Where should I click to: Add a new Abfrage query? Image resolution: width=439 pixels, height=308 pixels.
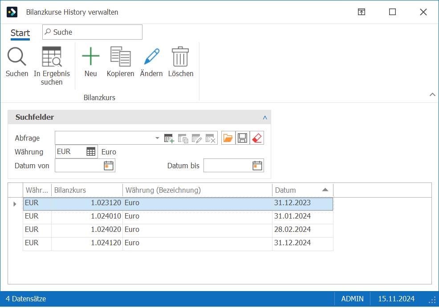point(169,138)
